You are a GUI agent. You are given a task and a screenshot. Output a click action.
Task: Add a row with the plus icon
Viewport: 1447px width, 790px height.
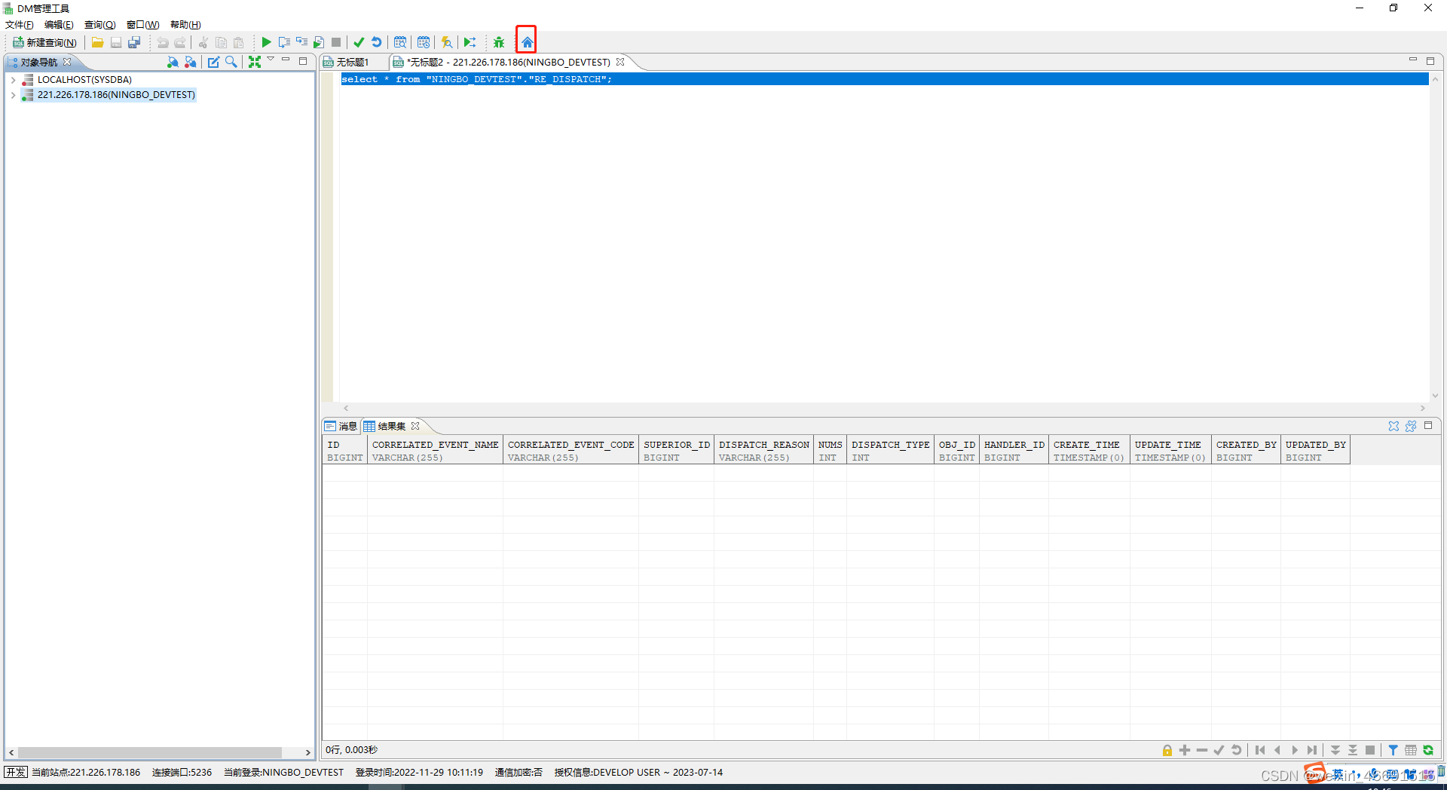pyautogui.click(x=1185, y=750)
